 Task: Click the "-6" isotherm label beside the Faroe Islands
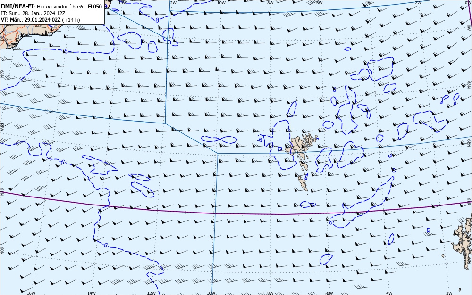[x=260, y=140]
